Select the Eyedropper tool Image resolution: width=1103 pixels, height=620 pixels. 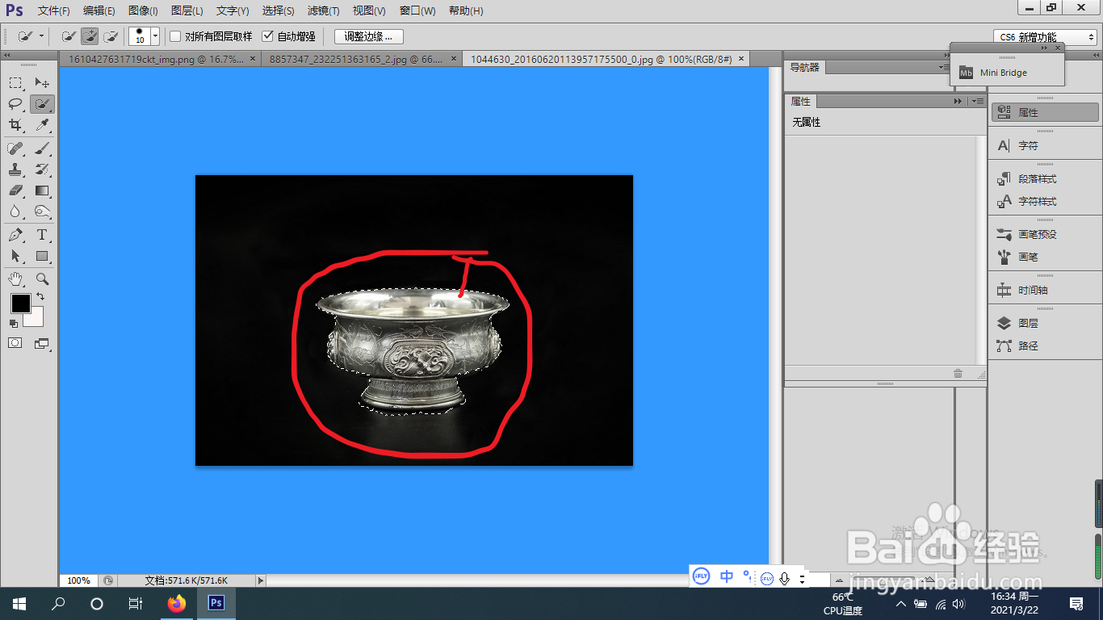pos(42,125)
